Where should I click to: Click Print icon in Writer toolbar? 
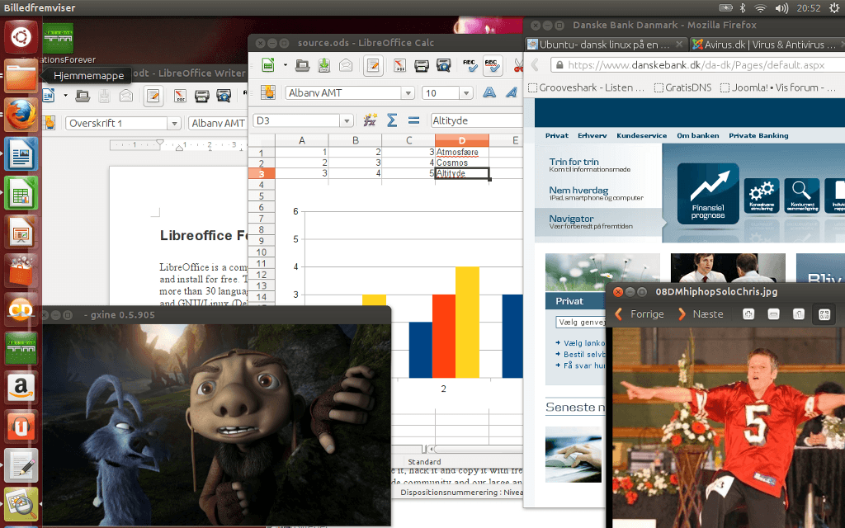point(201,96)
